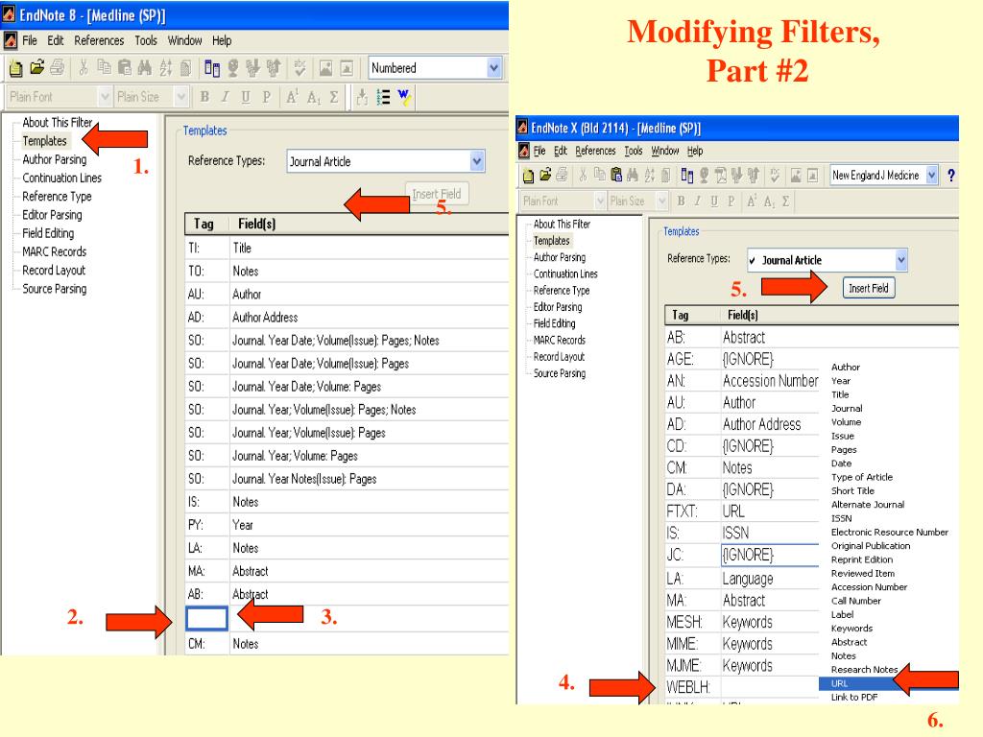Open Plain Font dropdown in EndNote X
Viewport: 983px width, 737px height.
coord(600,202)
